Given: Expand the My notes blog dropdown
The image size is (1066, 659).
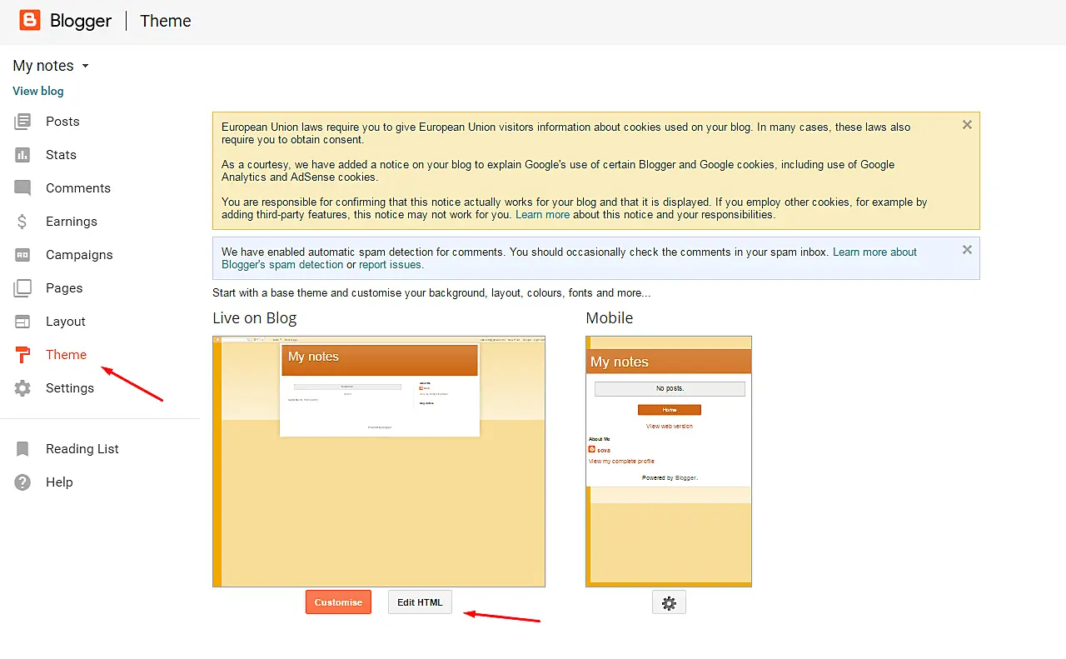Looking at the screenshot, I should tap(51, 66).
